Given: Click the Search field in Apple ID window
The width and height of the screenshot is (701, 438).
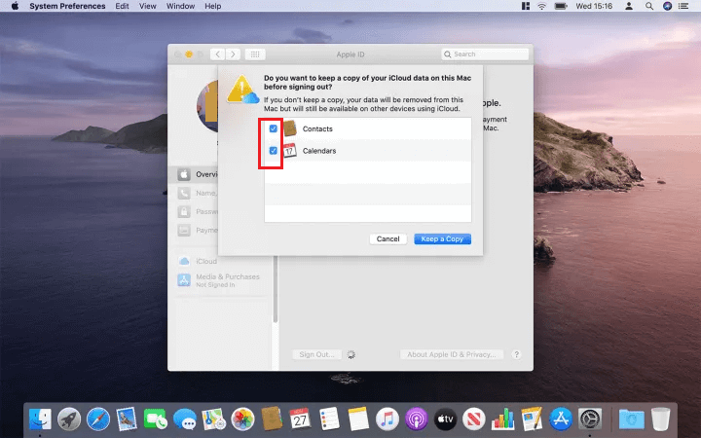Looking at the screenshot, I should tap(485, 55).
